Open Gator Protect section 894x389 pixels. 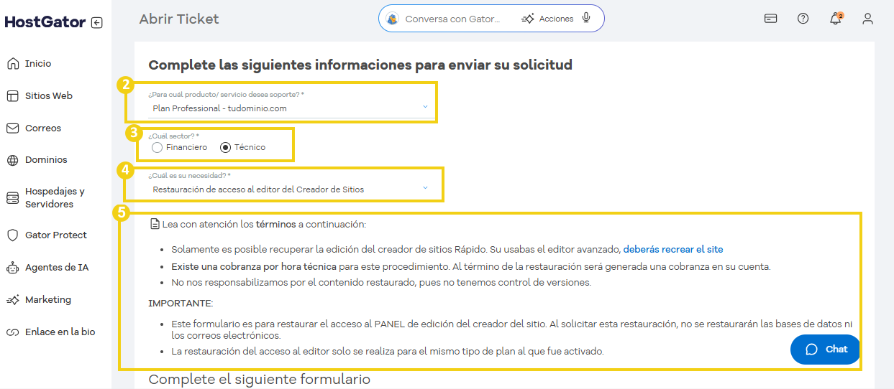[x=55, y=235]
